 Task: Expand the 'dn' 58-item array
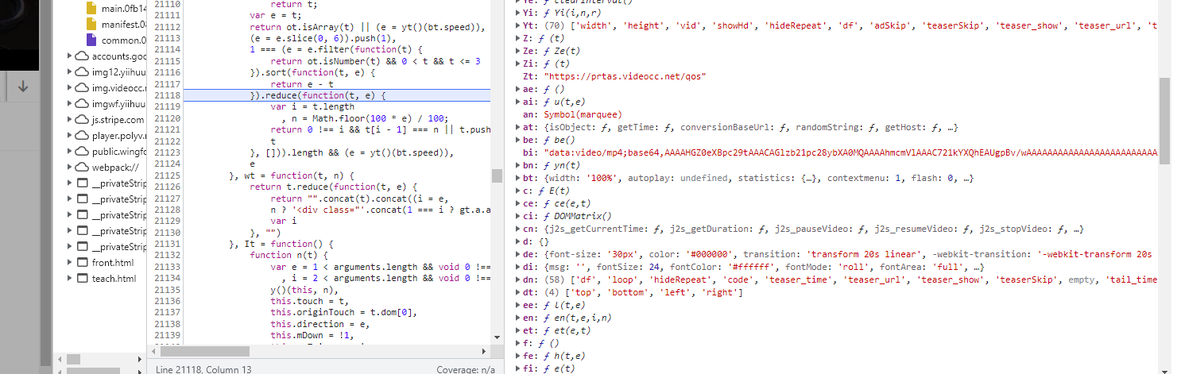[x=519, y=280]
